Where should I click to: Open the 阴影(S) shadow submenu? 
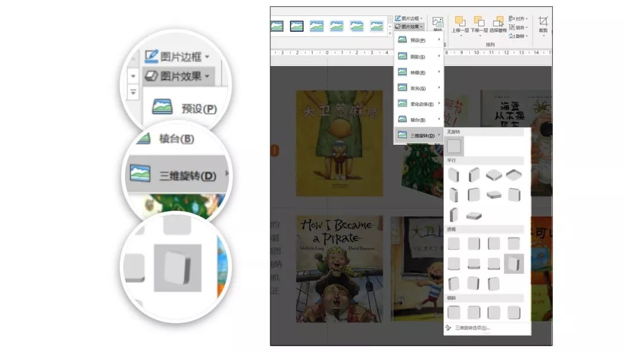(x=417, y=57)
